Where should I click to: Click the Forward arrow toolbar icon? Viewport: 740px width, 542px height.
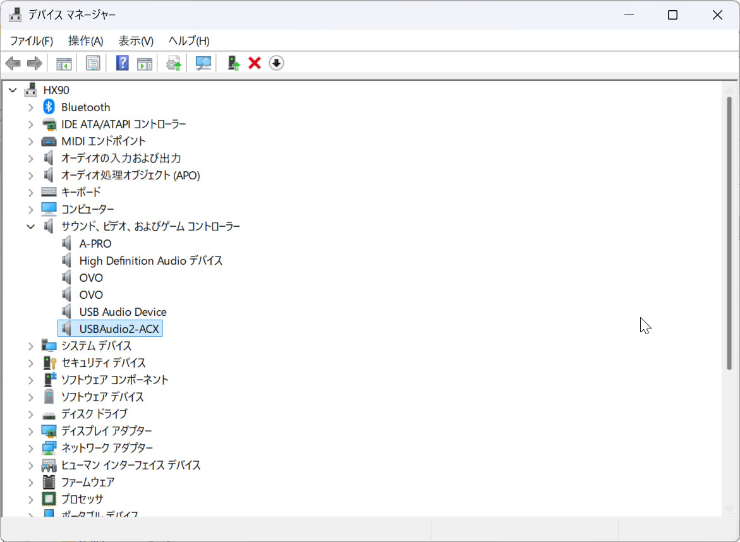[x=35, y=63]
